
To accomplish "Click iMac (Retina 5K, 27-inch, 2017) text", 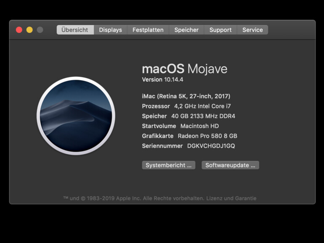I will [x=186, y=96].
